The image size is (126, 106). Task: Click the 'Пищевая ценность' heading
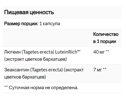pos(29,12)
